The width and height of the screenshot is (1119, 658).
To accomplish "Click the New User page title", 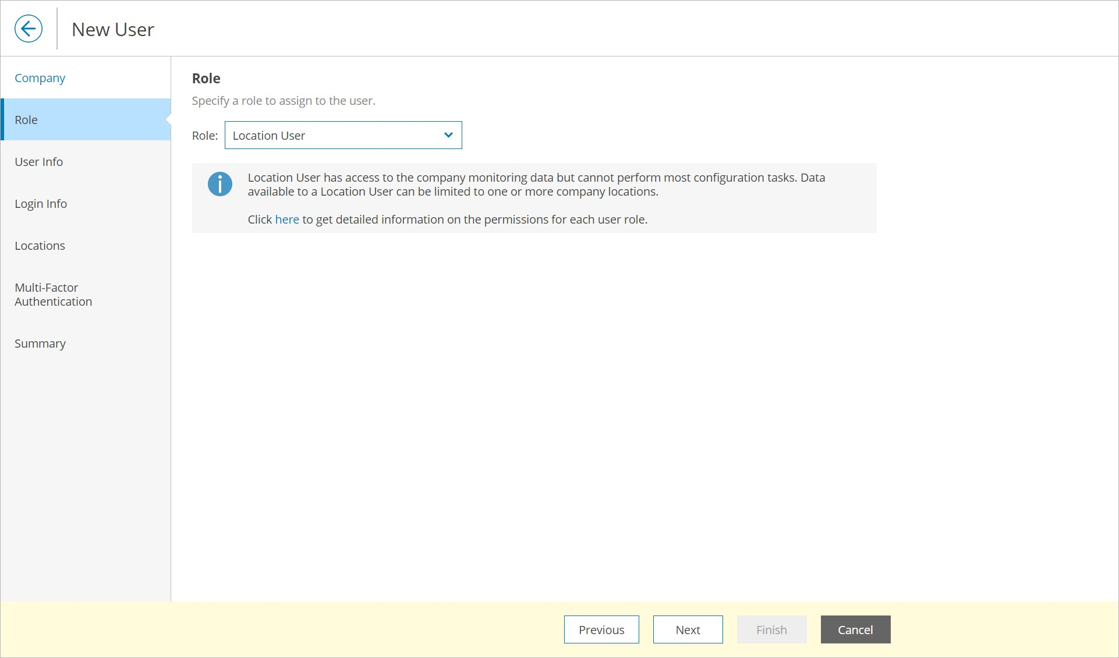I will click(x=113, y=29).
